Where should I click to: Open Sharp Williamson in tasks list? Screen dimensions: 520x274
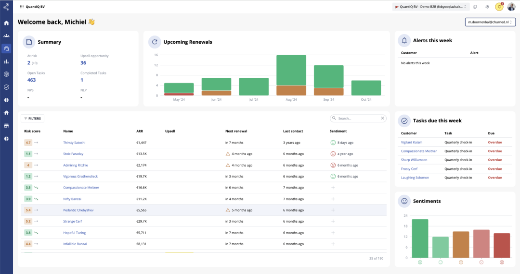pyautogui.click(x=414, y=160)
